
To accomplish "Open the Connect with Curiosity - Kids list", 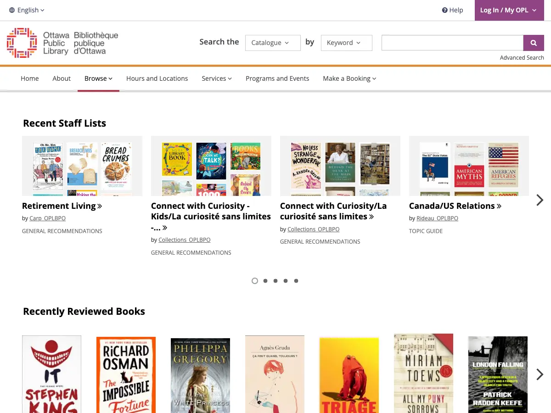I will pos(211,217).
